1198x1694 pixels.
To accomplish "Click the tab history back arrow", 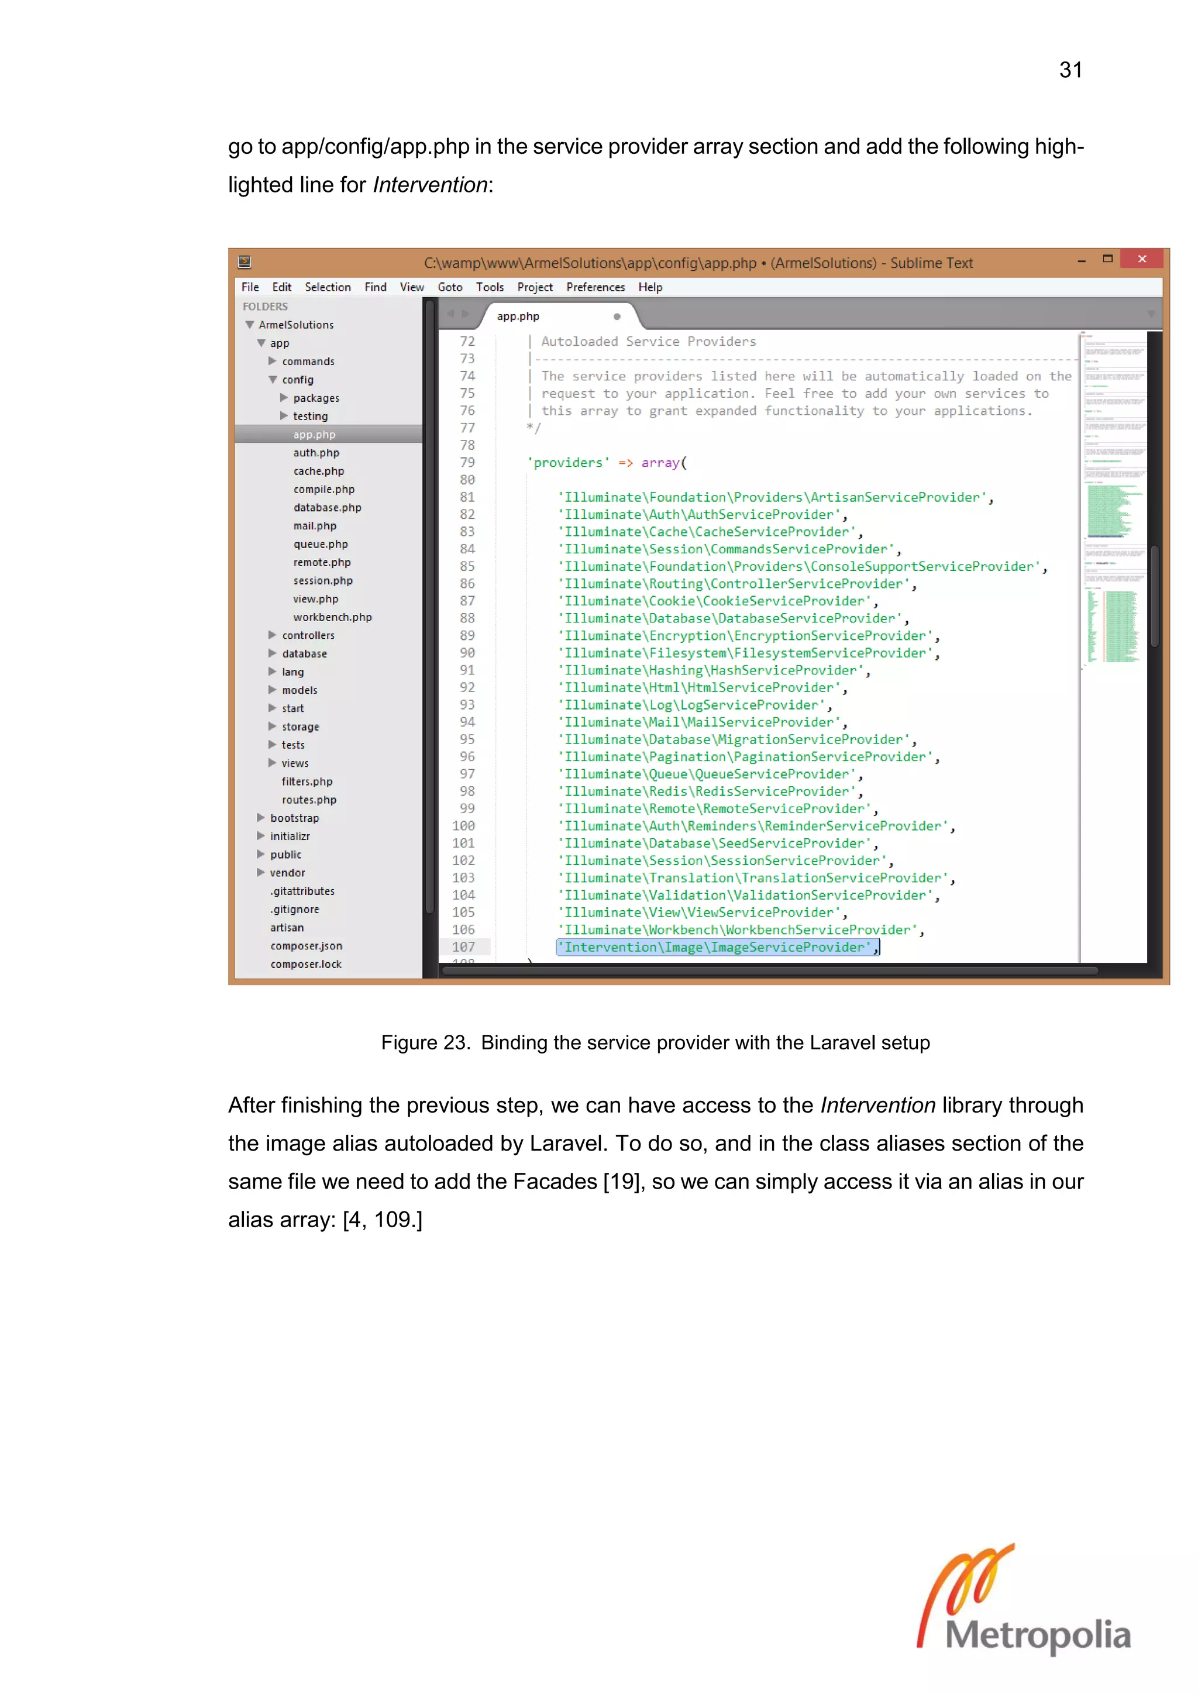I will 450,314.
